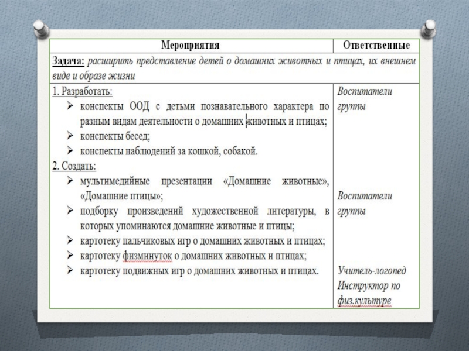Click the "Ответственные" column header

(376, 45)
